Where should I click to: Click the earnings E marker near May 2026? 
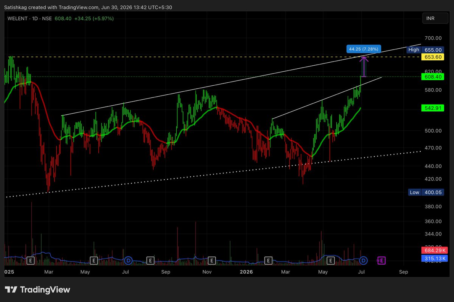(331, 260)
